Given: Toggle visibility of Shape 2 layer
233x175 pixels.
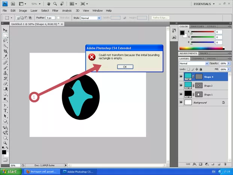Looking at the screenshot, I should (181, 85).
